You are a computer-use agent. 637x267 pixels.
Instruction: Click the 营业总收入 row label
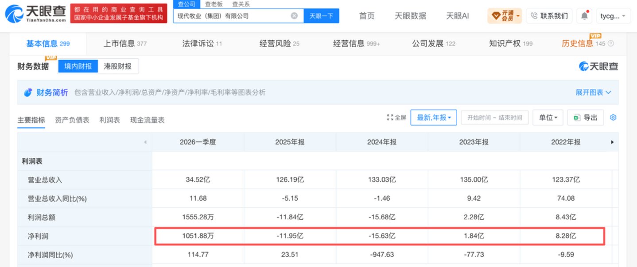coord(45,180)
